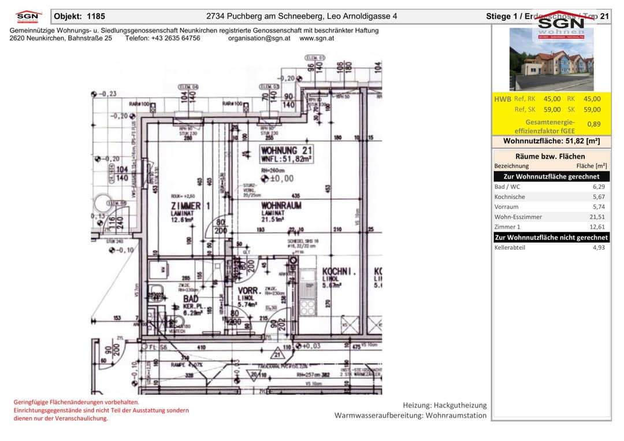
Task: Select '2620 Neunkirchen, Bahnstraße 25' text
Action: click(61, 38)
